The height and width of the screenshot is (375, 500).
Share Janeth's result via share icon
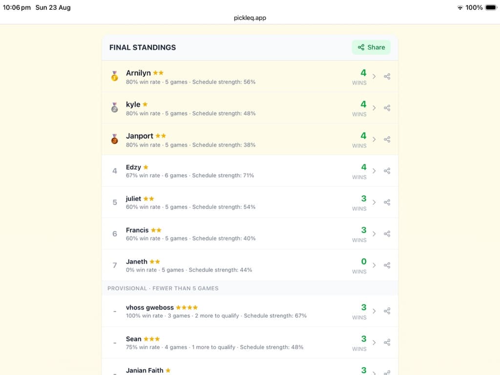coord(387,265)
